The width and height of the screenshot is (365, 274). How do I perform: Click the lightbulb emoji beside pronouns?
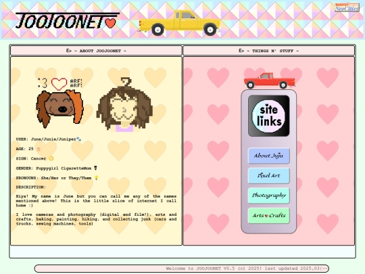(96, 178)
